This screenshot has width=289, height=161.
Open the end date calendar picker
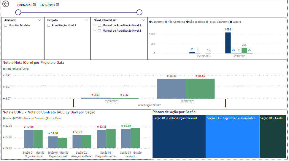pos(57,5)
